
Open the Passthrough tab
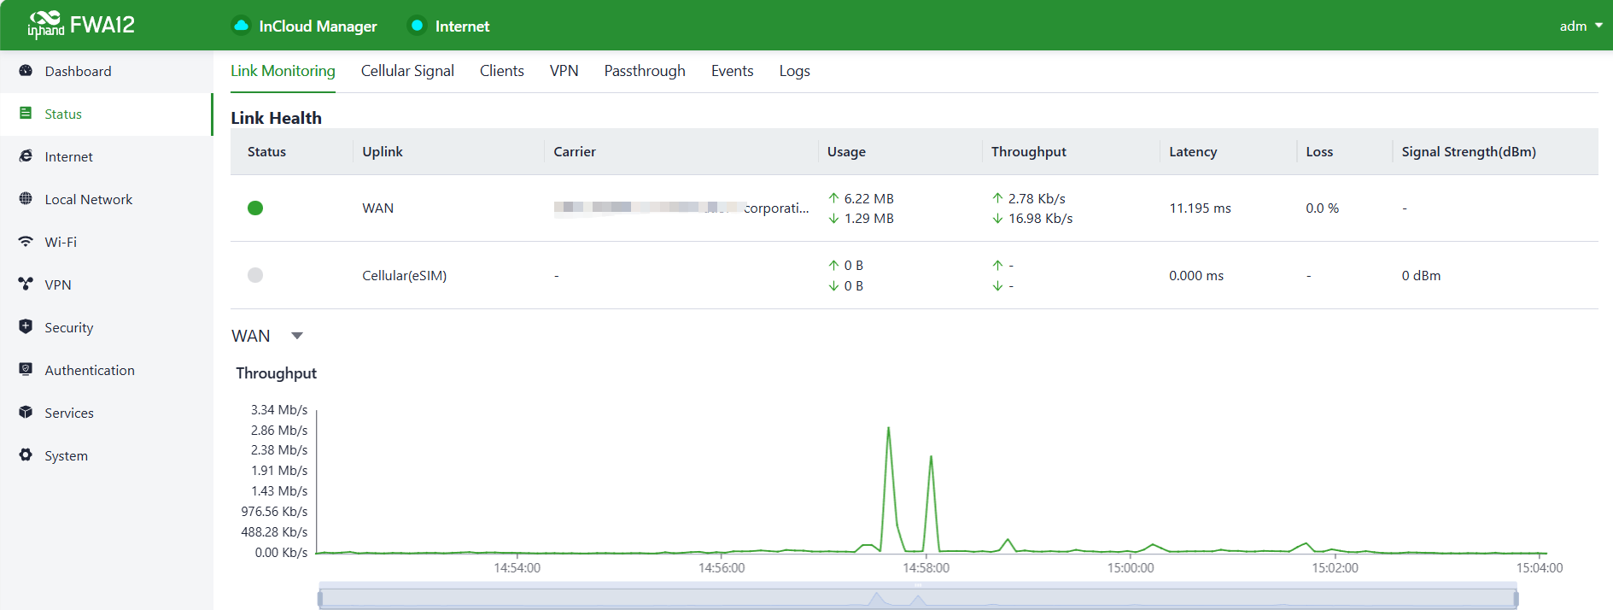(x=644, y=71)
